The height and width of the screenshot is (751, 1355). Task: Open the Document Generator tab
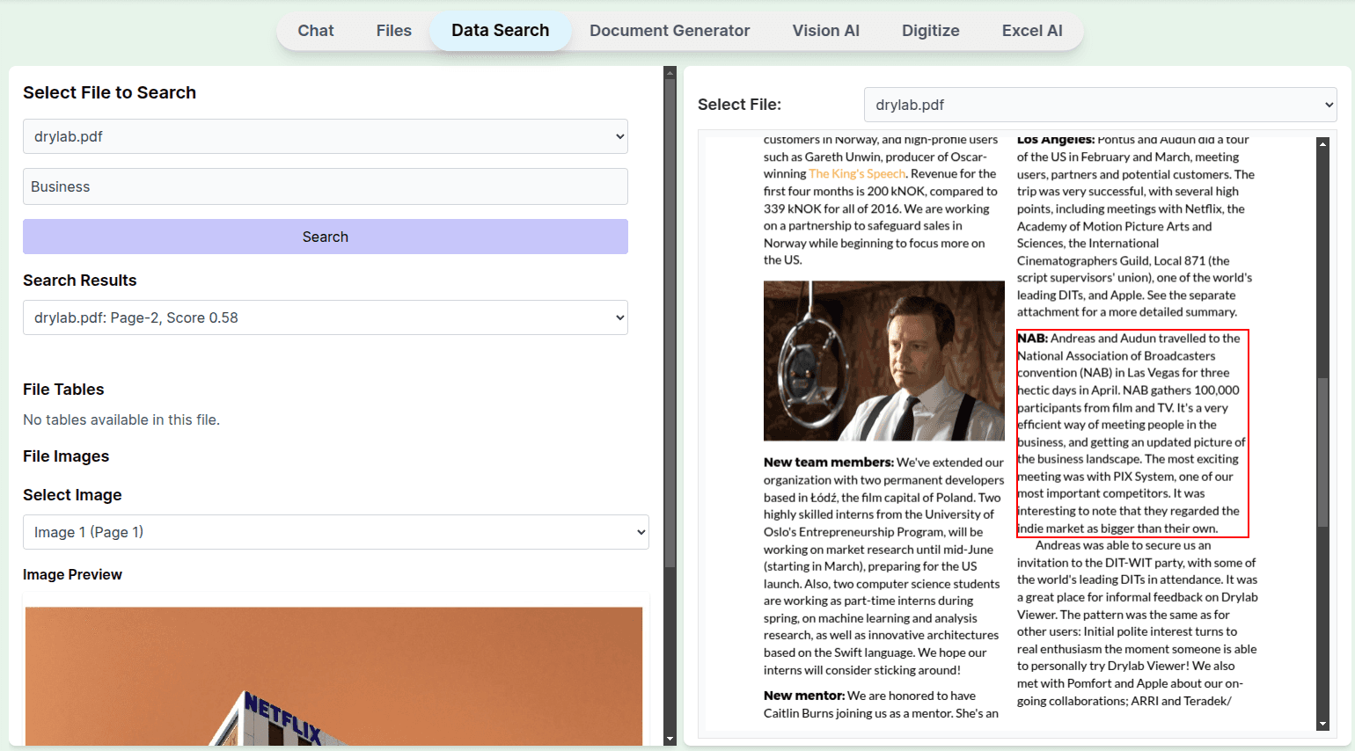pos(670,31)
